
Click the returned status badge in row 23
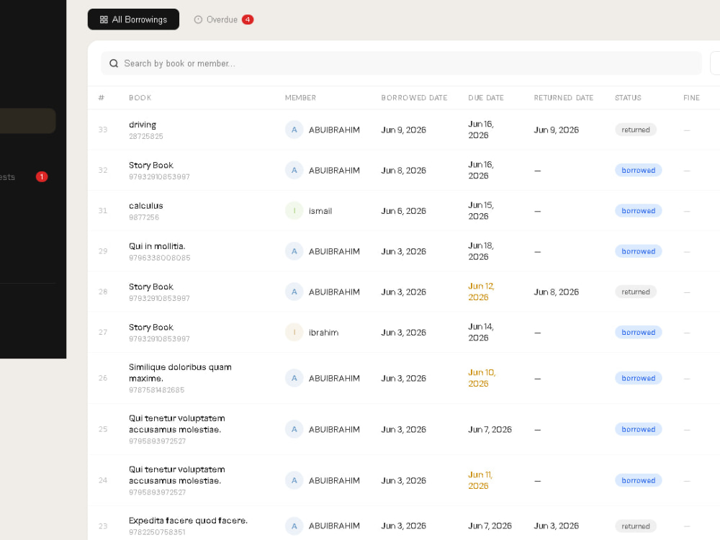[x=636, y=526]
